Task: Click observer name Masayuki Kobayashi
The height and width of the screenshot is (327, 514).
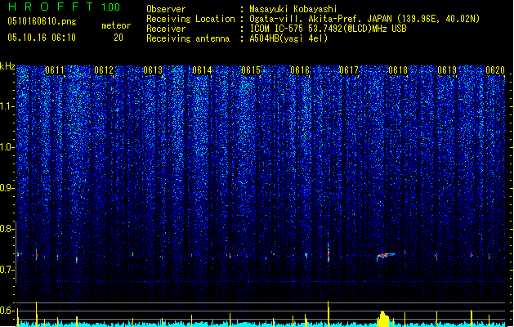Action: tap(293, 9)
